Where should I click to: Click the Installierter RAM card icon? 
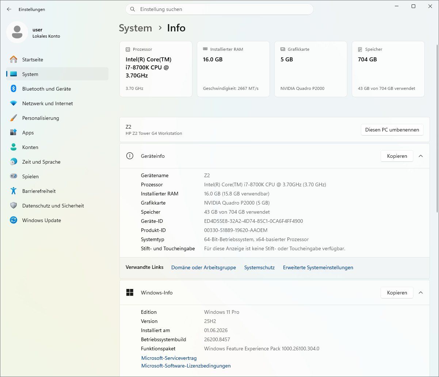pyautogui.click(x=205, y=49)
